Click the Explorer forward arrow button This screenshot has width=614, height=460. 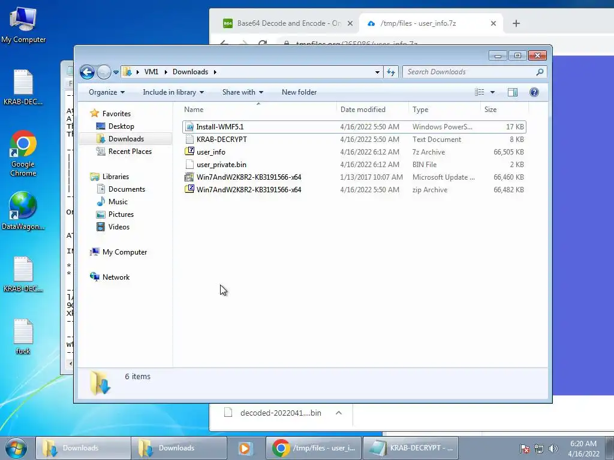(104, 72)
